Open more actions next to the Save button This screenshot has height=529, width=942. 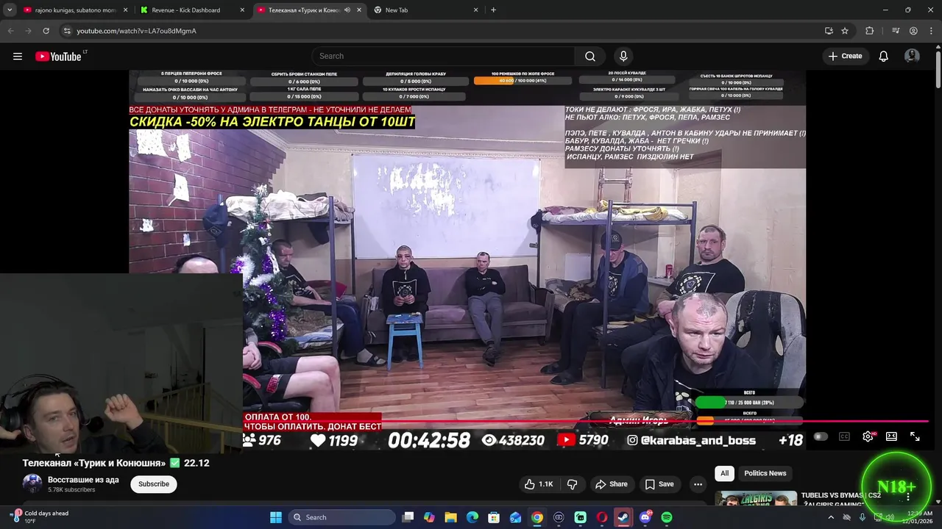pyautogui.click(x=698, y=484)
